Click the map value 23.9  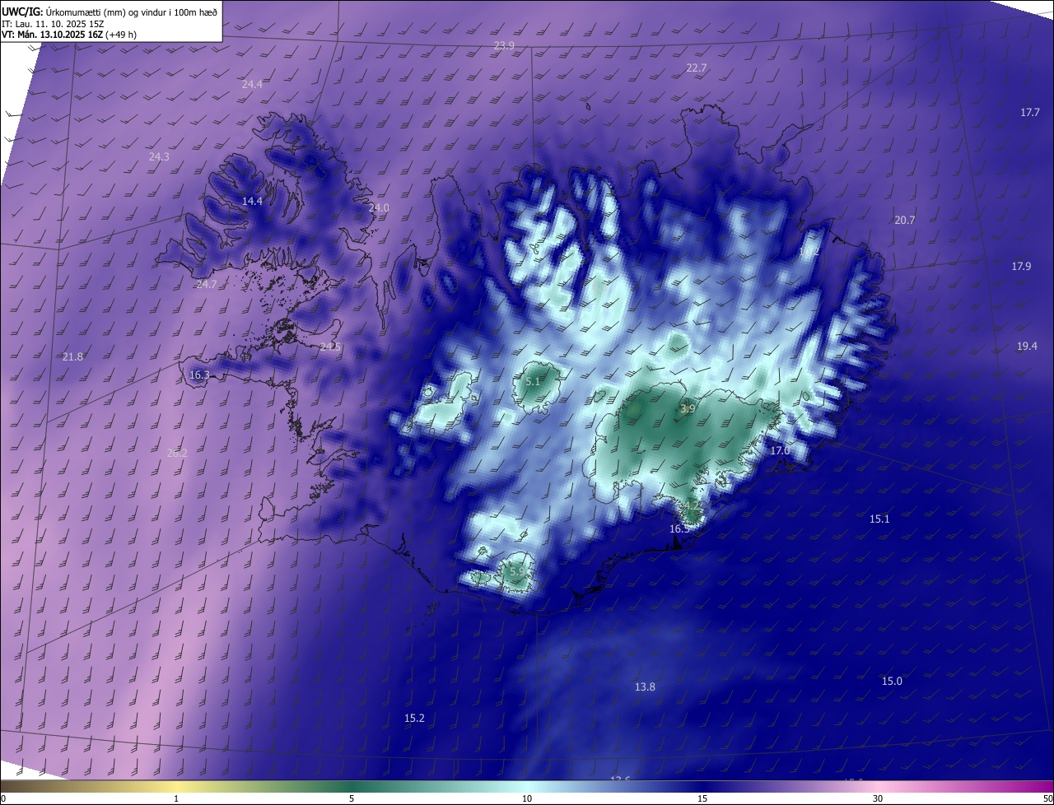click(x=504, y=46)
